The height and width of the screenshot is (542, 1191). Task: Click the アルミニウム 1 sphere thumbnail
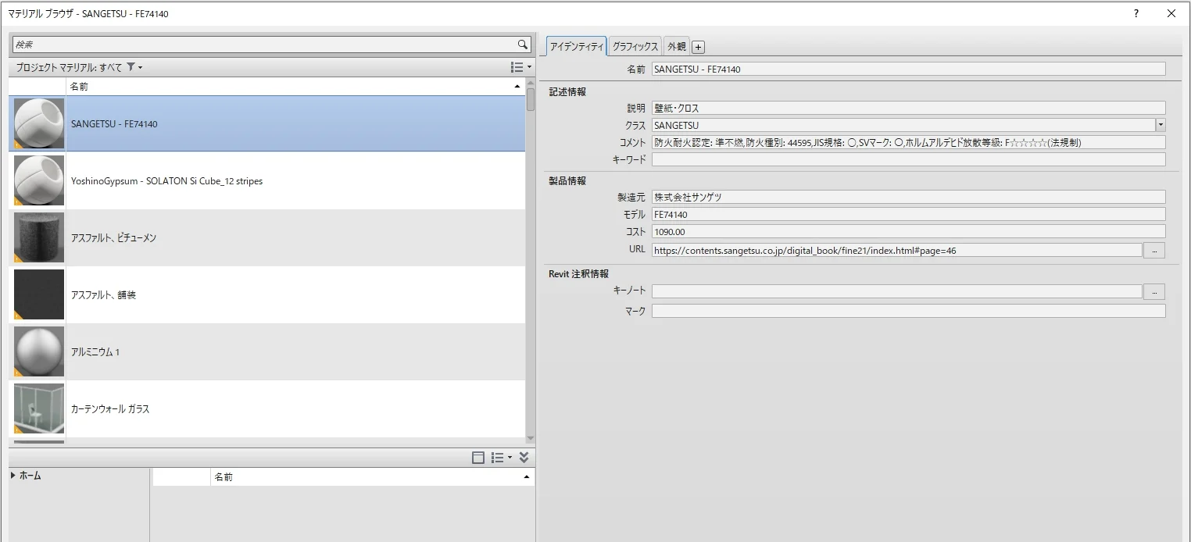point(39,351)
